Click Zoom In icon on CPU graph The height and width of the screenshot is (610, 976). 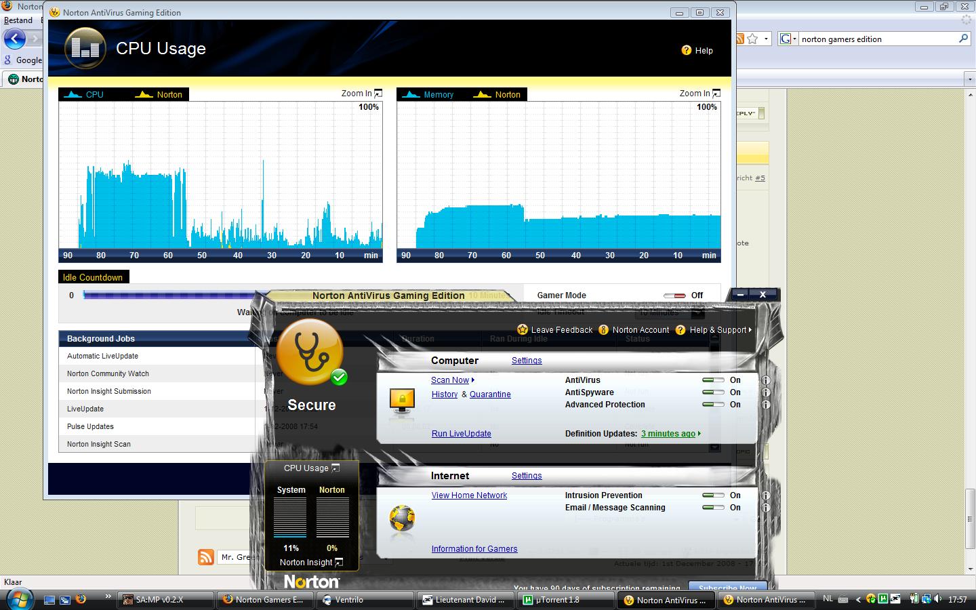[x=378, y=94]
